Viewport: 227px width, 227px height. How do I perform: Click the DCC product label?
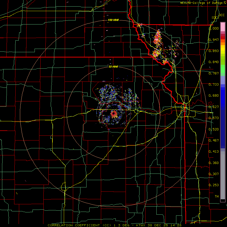(222, 15)
